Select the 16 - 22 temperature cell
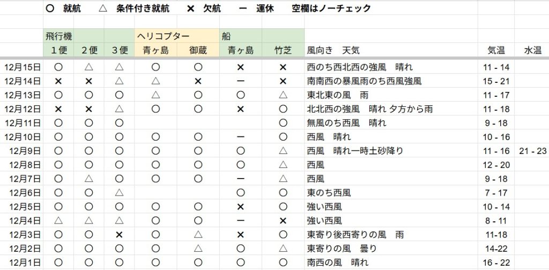Image resolution: width=549 pixels, height=270 pixels. tap(496, 263)
